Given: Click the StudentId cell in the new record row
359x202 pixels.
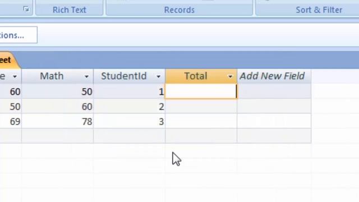Looking at the screenshot, I should pos(130,136).
